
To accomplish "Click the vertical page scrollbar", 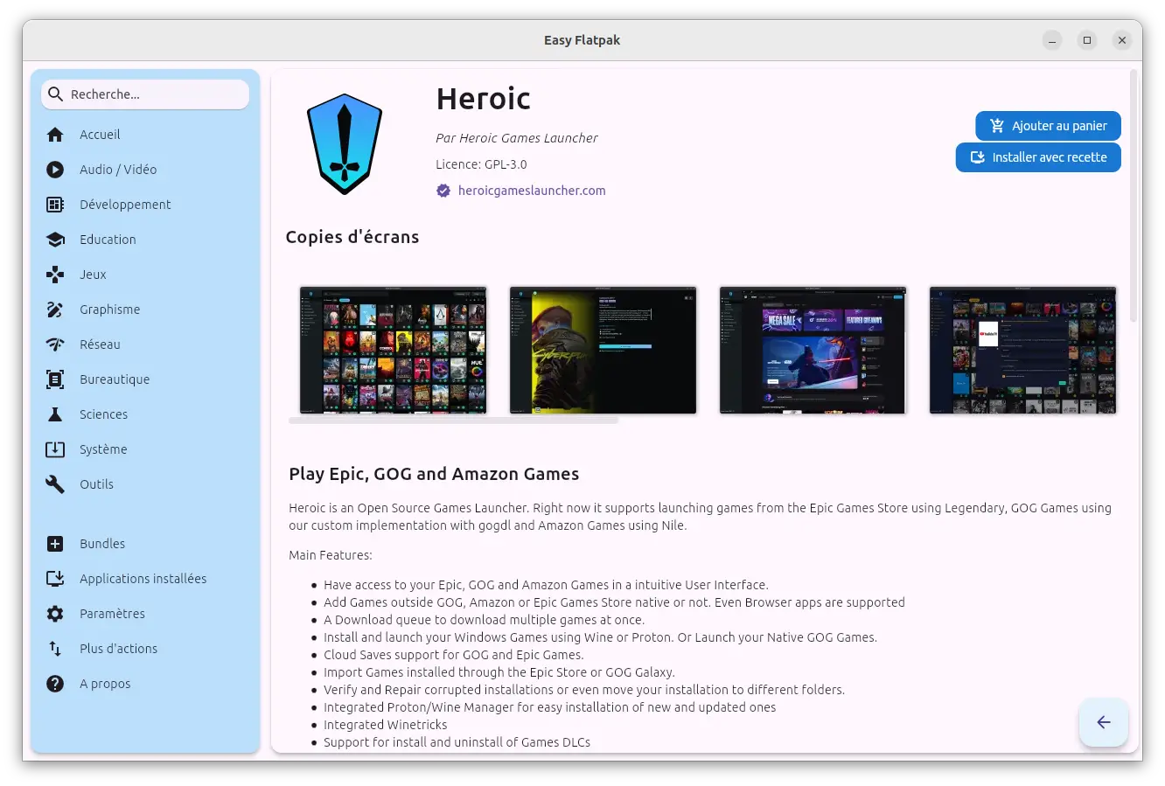I will tap(1134, 197).
